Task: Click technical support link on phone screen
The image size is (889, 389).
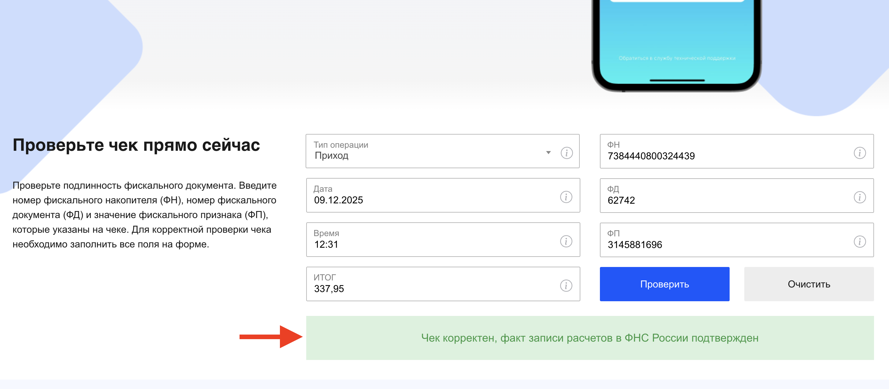Action: pos(677,58)
